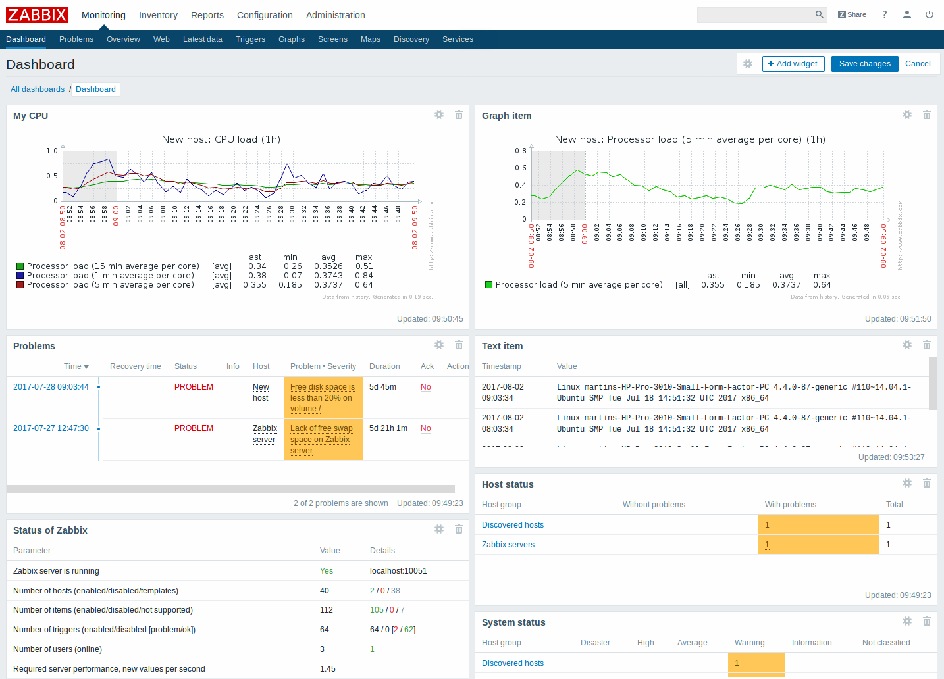Open the user profile icon
The image size is (944, 679).
[907, 14]
